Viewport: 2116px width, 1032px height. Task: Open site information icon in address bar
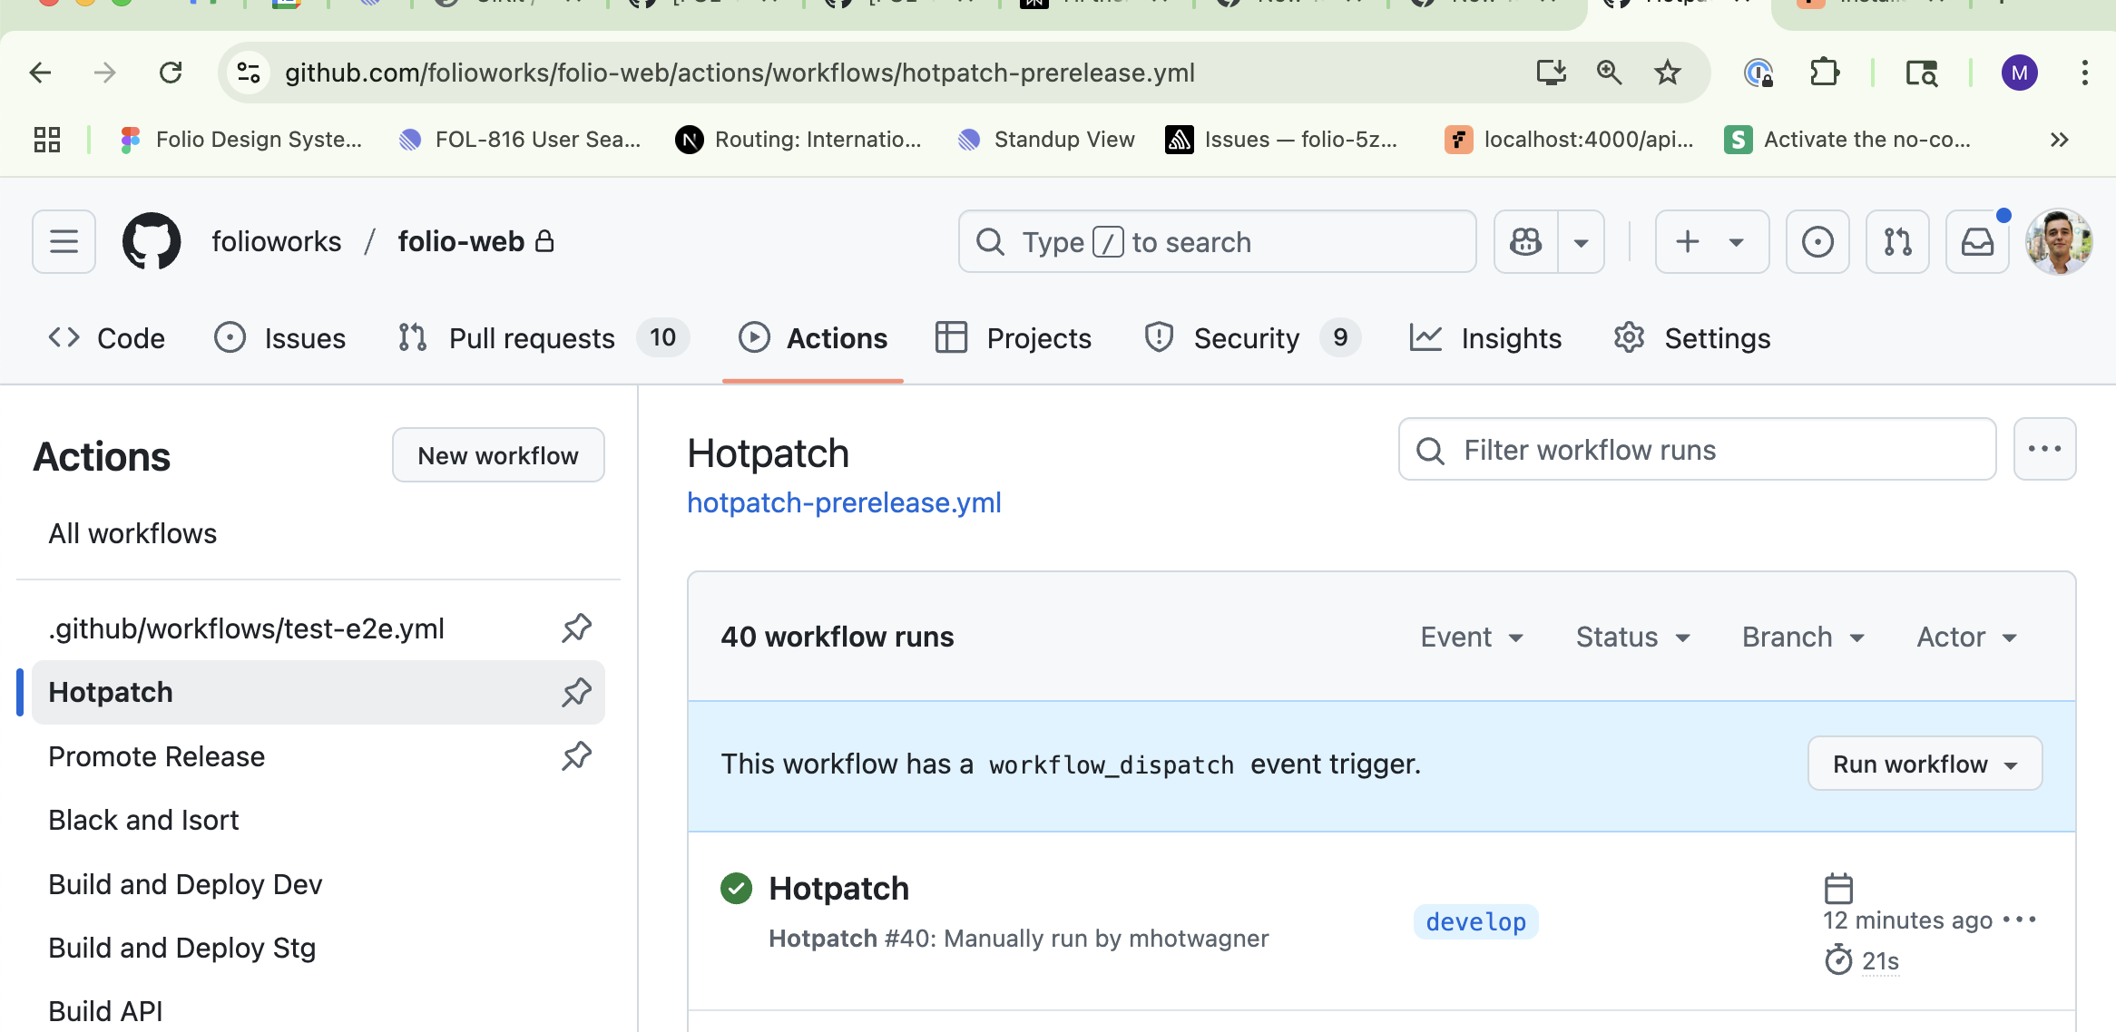click(x=248, y=73)
